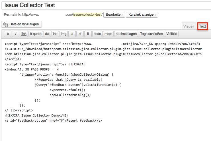Click the window.ATL_JQ_PAGE_PROPS line in editor
211x141 pixels.
[32, 69]
